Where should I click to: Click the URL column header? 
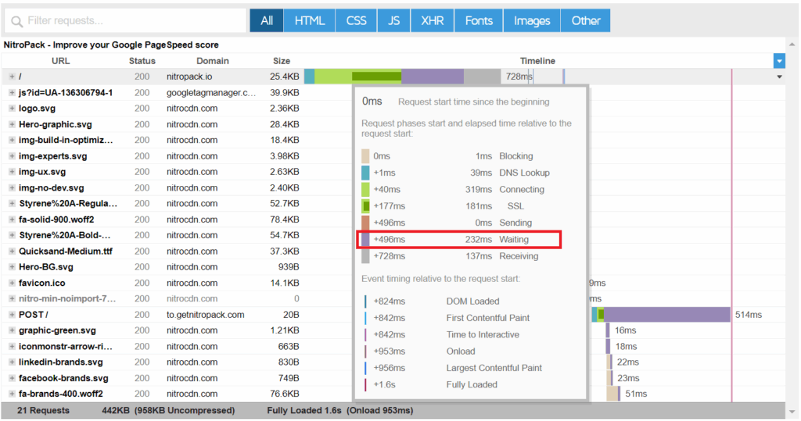point(60,61)
